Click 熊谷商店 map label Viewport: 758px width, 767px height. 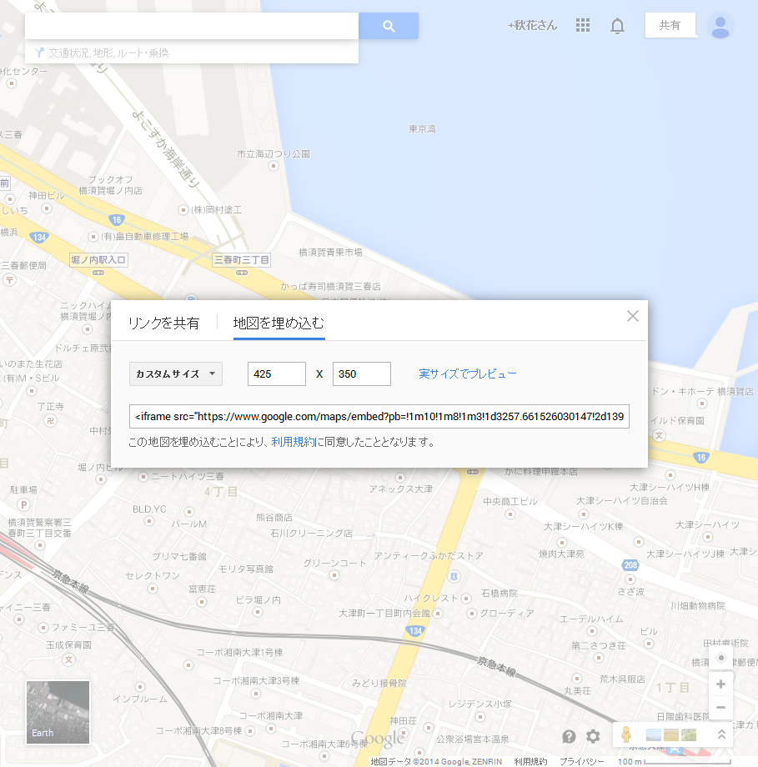point(274,518)
